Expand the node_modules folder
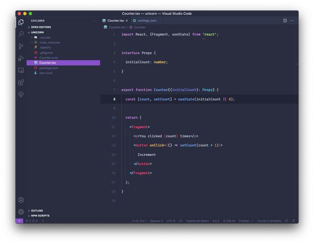Image resolution: width=314 pixels, height=244 pixels. point(50,42)
